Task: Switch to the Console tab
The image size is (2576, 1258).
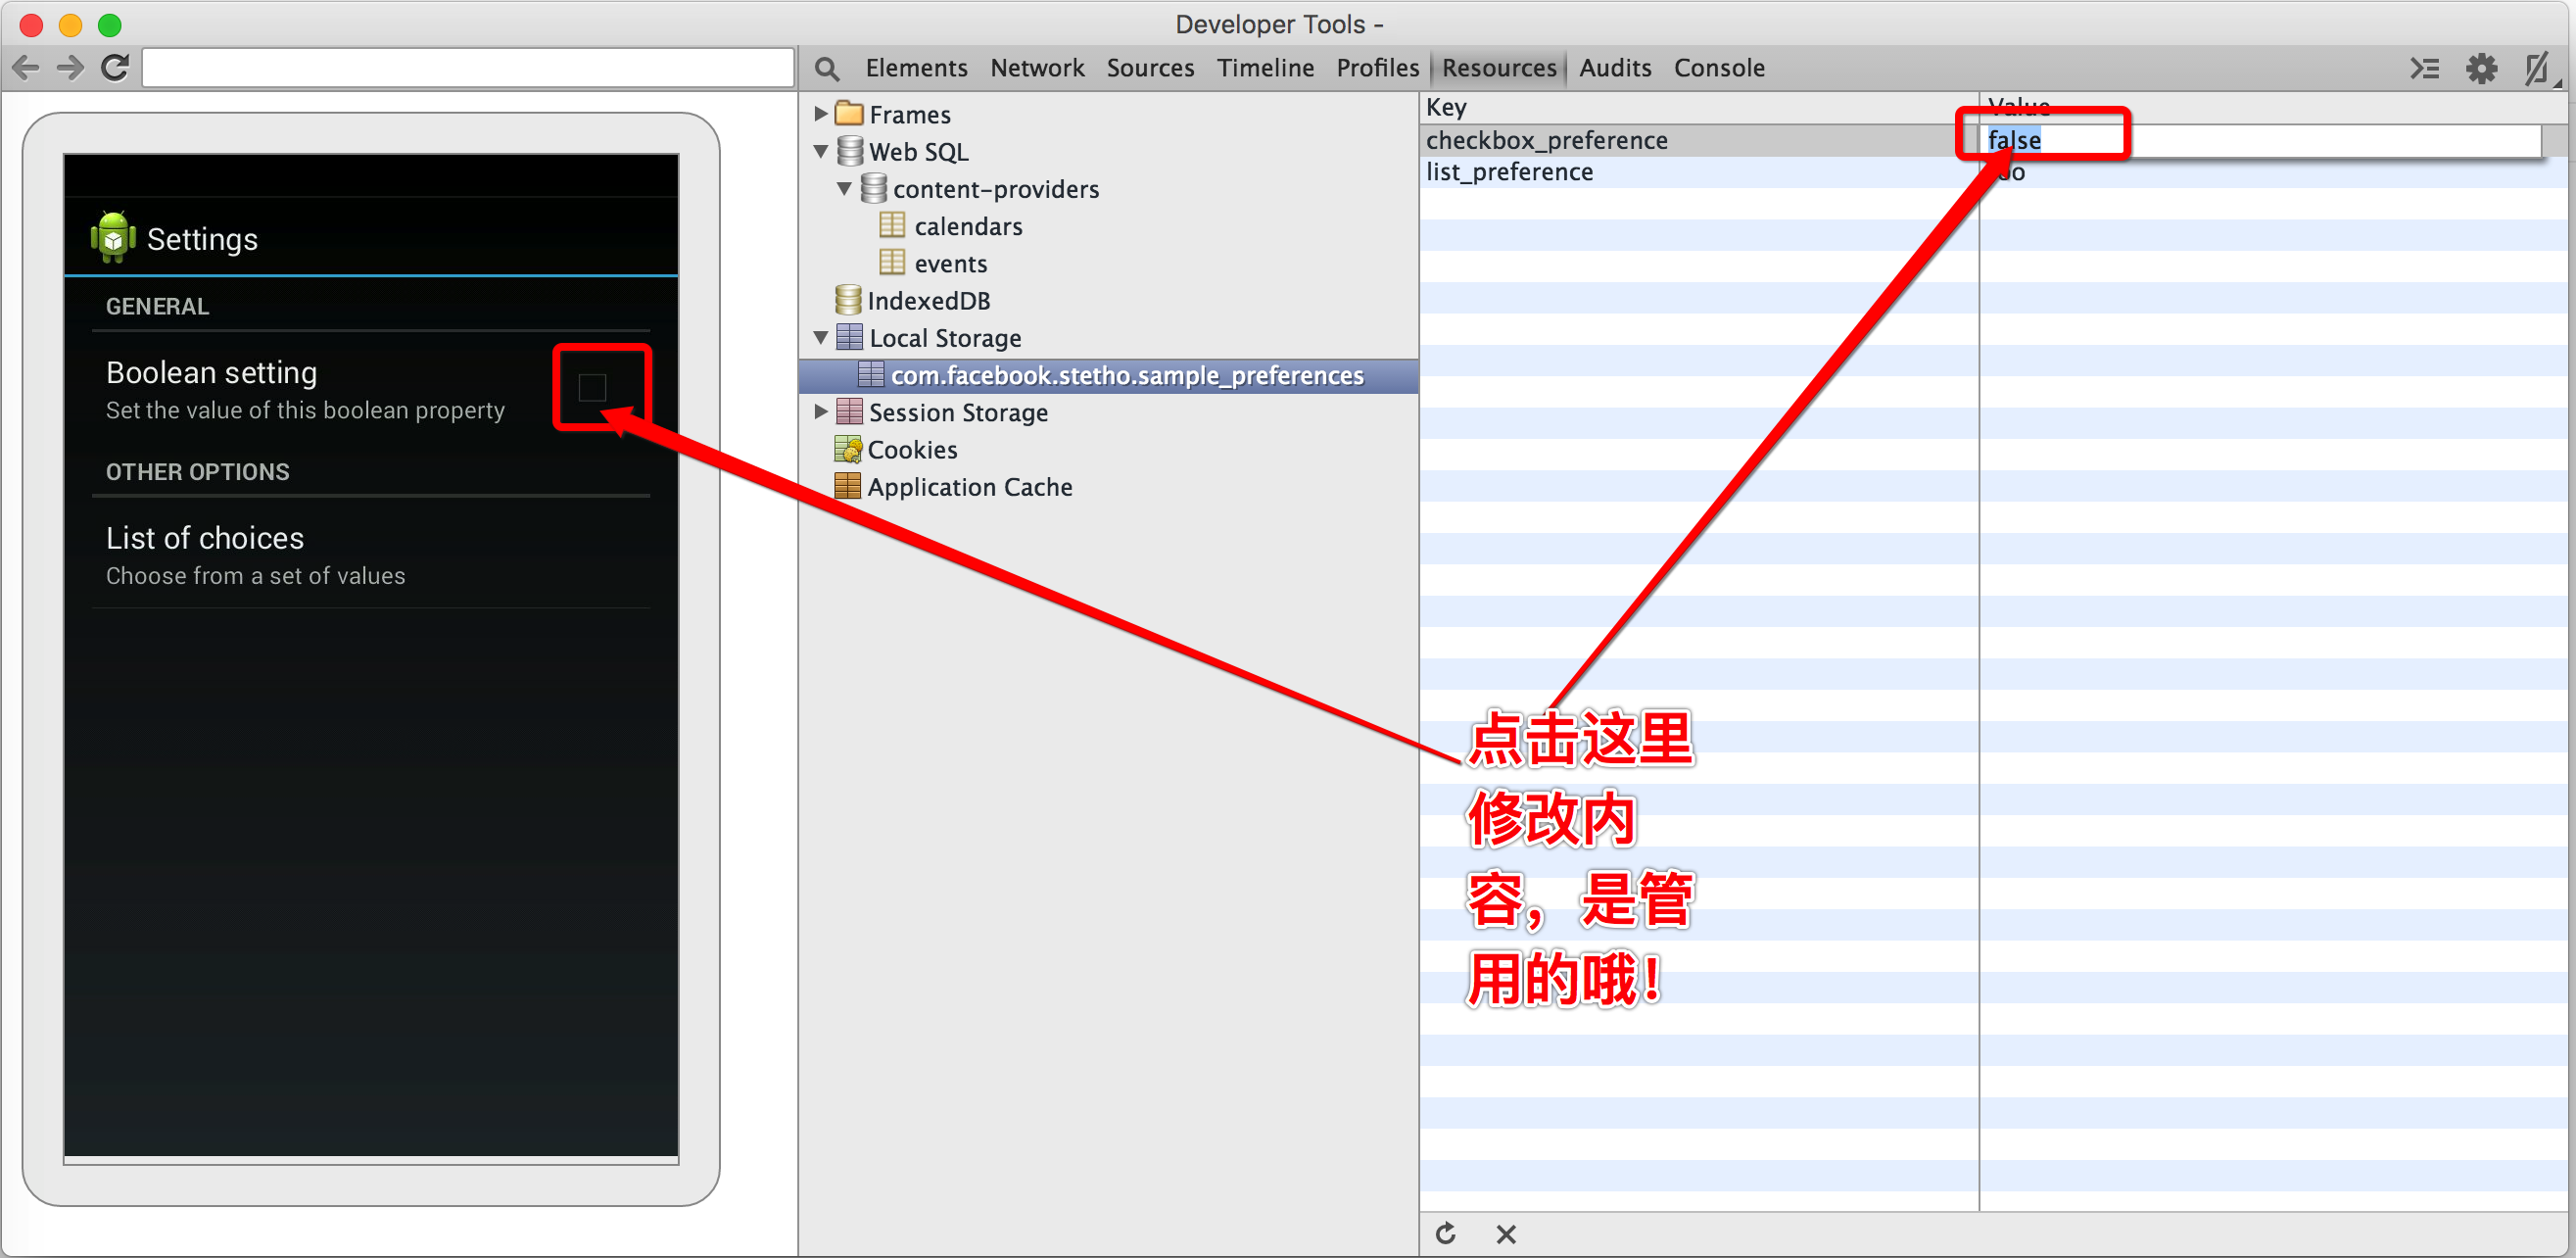Action: tap(1718, 68)
